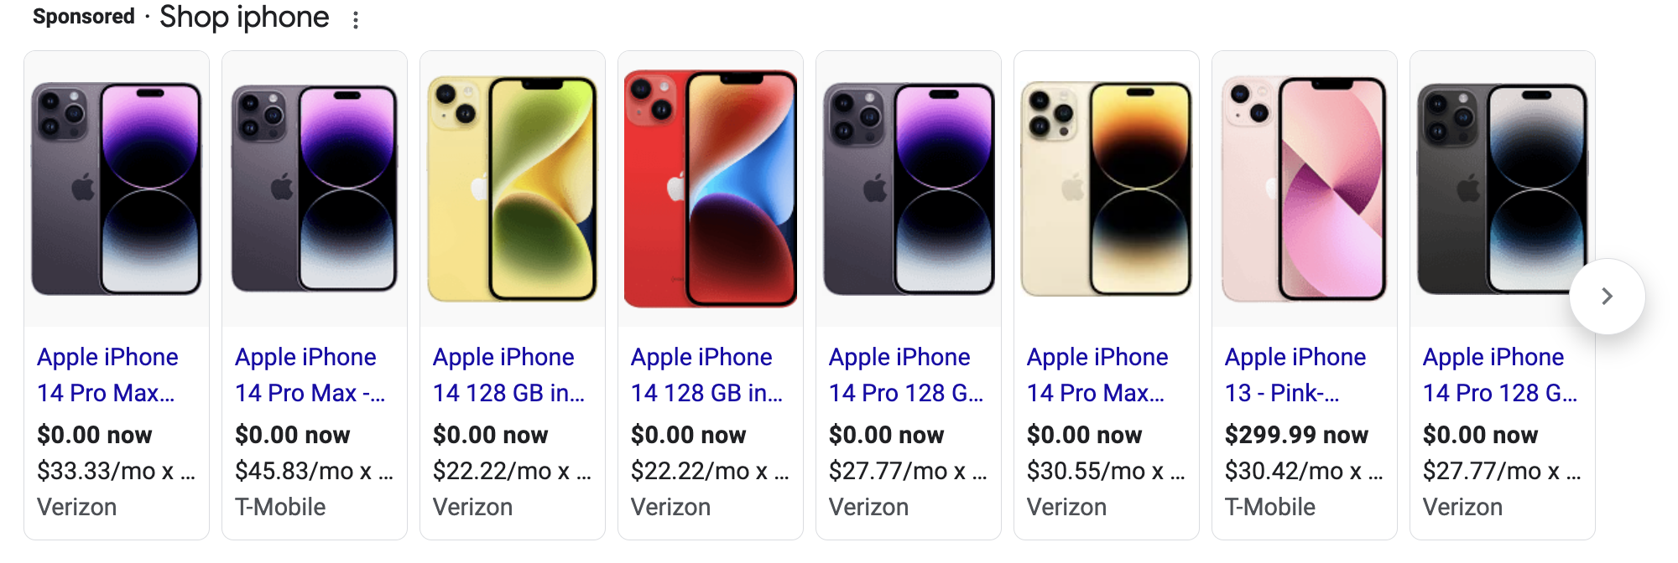The height and width of the screenshot is (563, 1678).
Task: Open the first purple iPhone 14 Pro Max image
Action: coord(117,189)
